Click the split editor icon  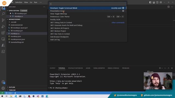[x=168, y=7]
